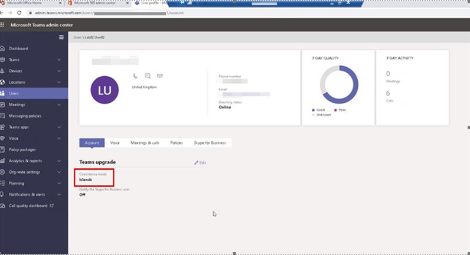Click the chat icon on profile card
This screenshot has height=255, width=470.
point(148,76)
